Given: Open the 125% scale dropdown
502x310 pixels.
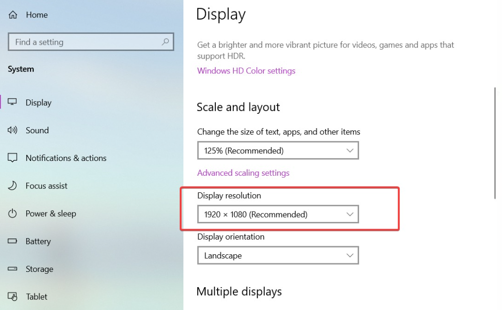Looking at the screenshot, I should pyautogui.click(x=278, y=150).
